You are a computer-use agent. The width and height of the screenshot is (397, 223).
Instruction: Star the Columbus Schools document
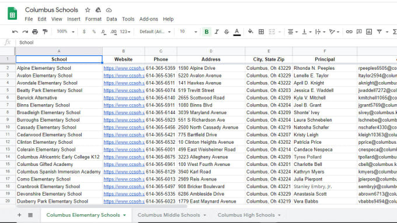(88, 10)
